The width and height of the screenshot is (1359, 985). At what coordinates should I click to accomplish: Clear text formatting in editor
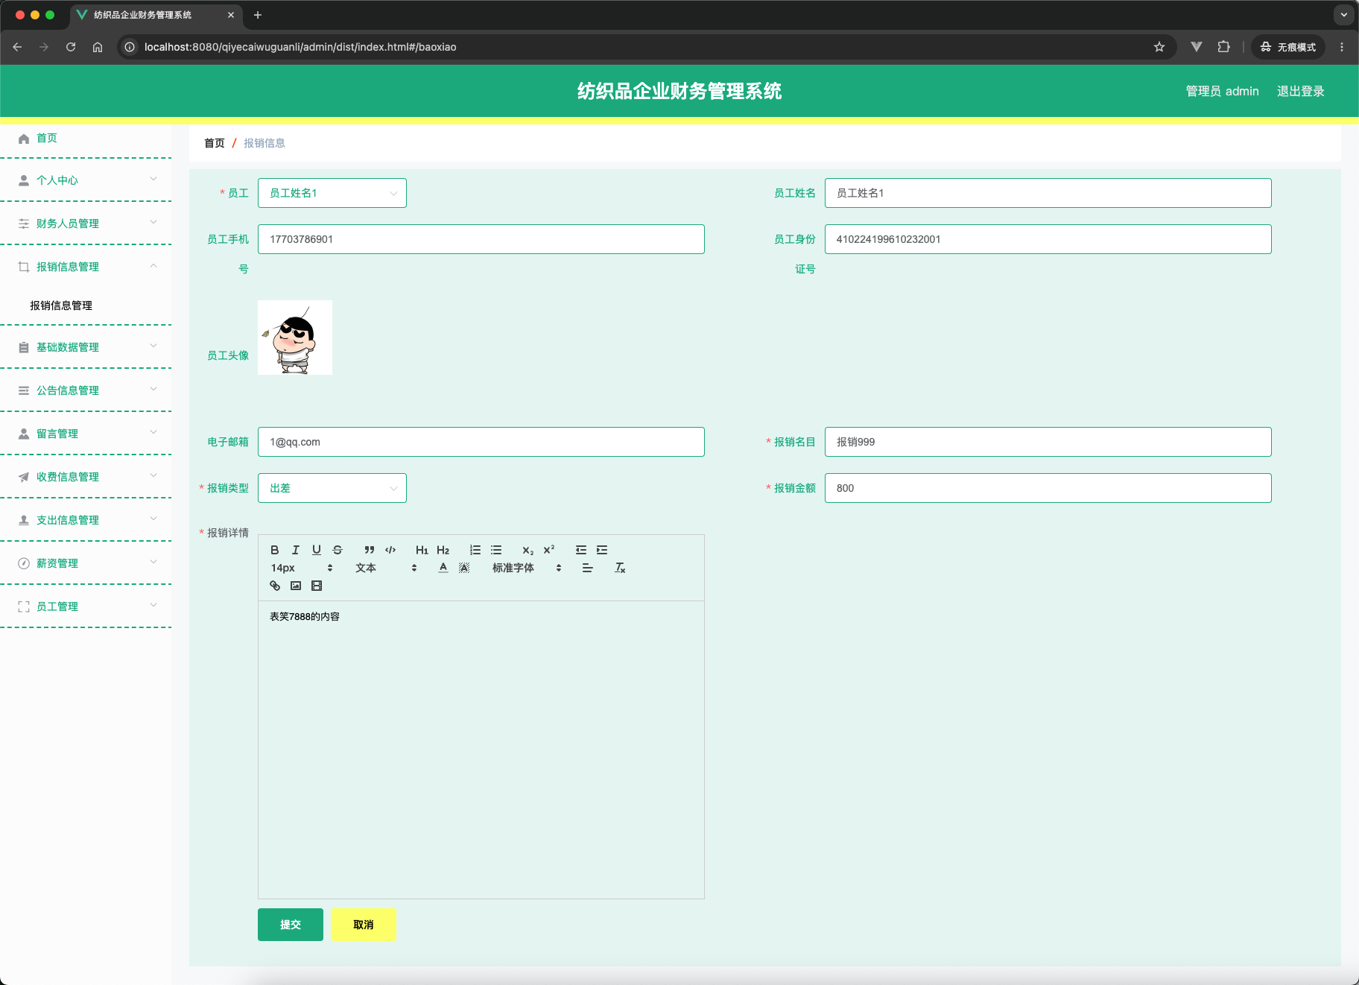[x=620, y=568]
